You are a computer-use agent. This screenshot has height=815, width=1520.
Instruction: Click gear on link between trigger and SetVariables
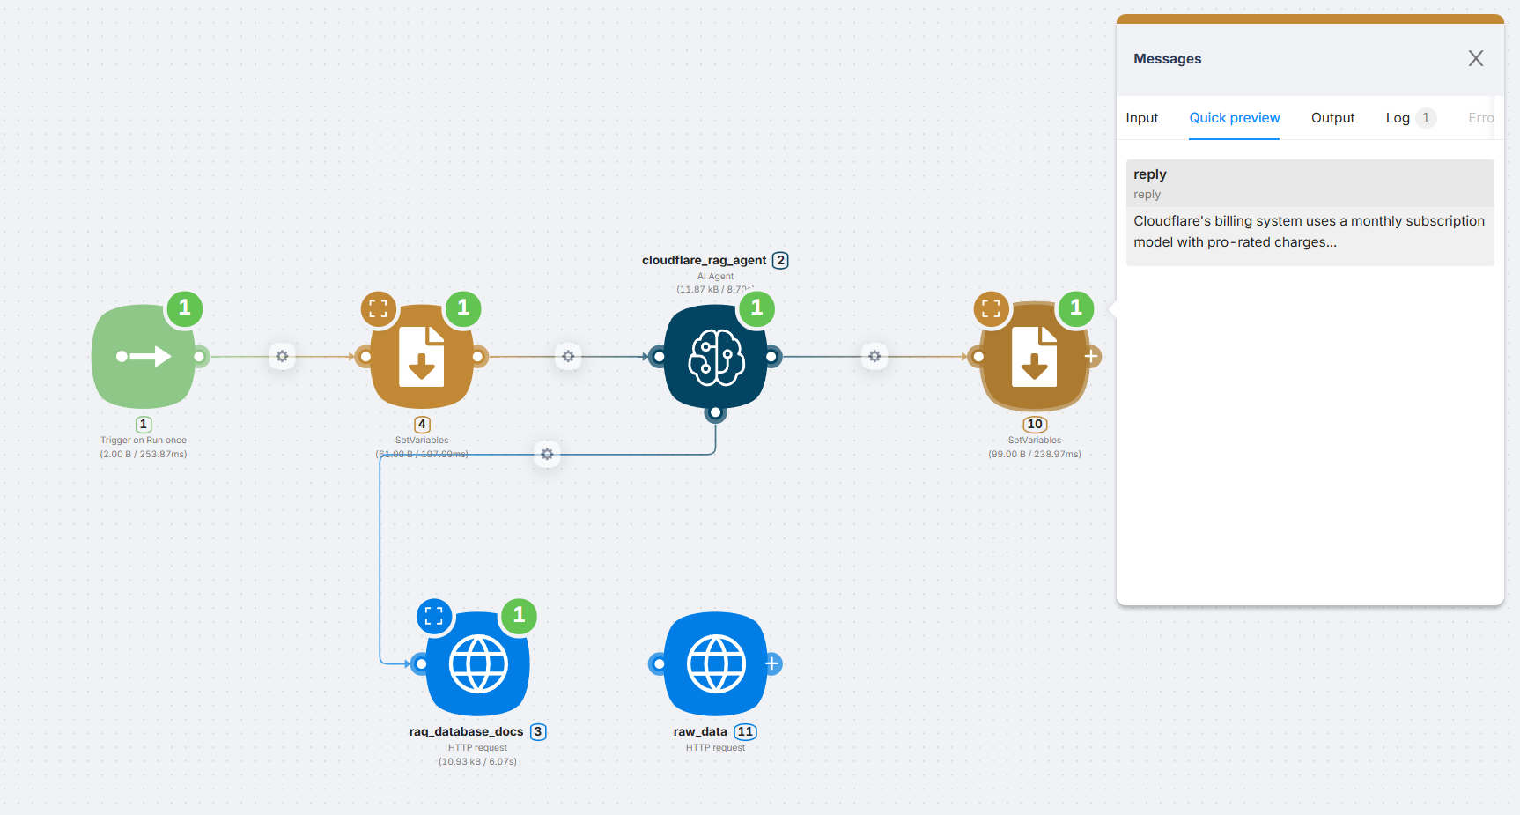click(282, 357)
